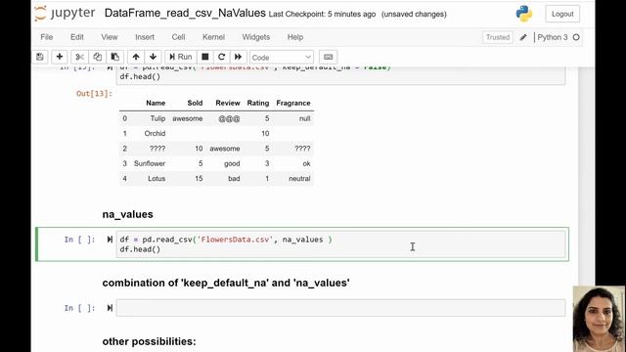Image resolution: width=626 pixels, height=352 pixels.
Task: Click the Sold column header
Action: click(195, 103)
